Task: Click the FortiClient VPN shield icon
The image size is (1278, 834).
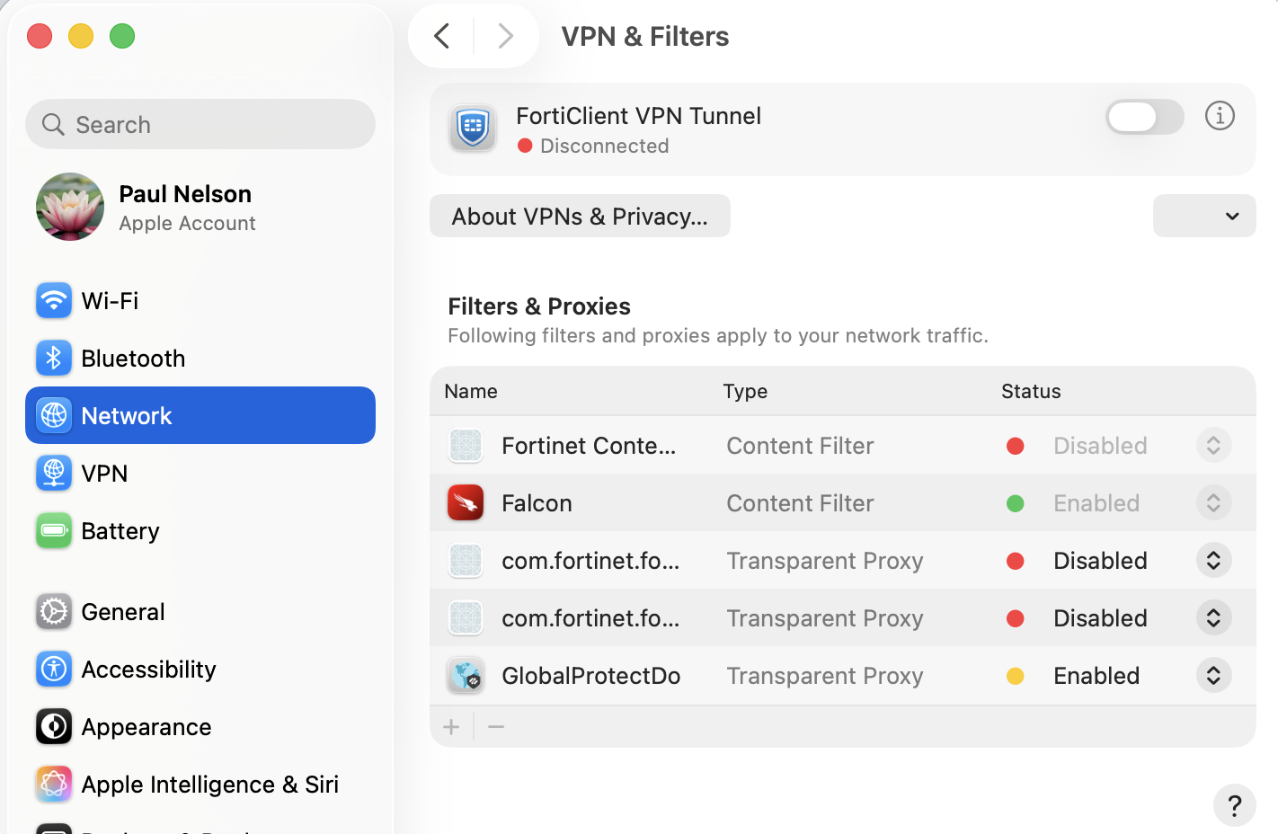Action: click(x=473, y=129)
